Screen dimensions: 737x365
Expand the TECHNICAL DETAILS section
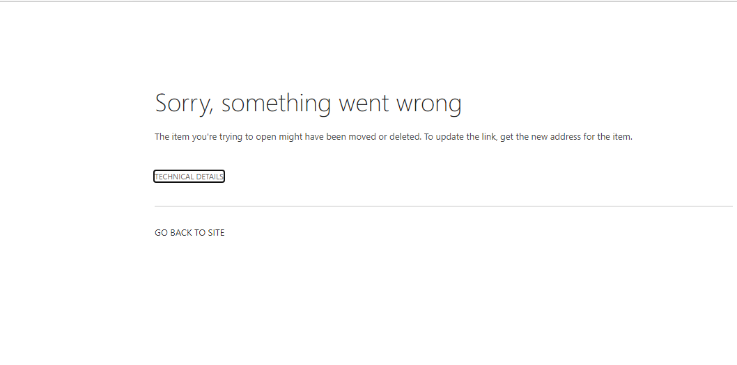pyautogui.click(x=189, y=177)
